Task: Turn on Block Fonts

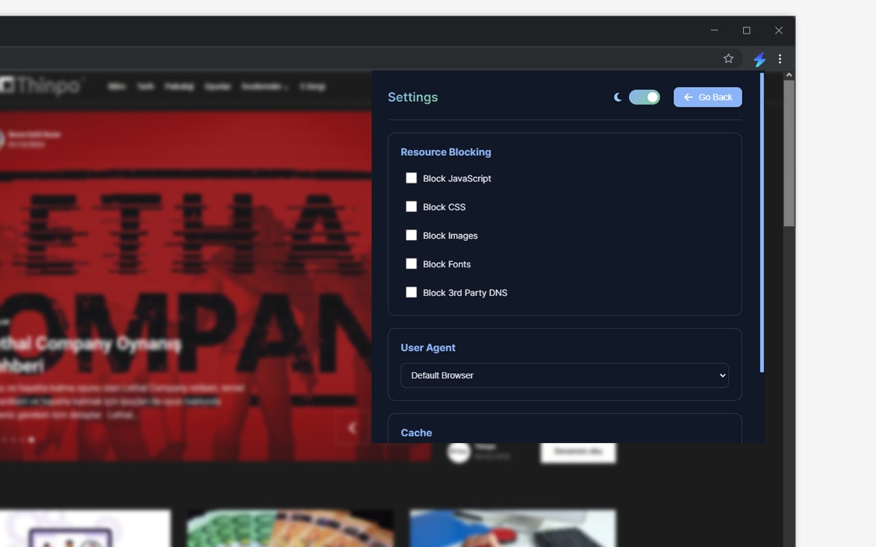Action: pos(411,264)
